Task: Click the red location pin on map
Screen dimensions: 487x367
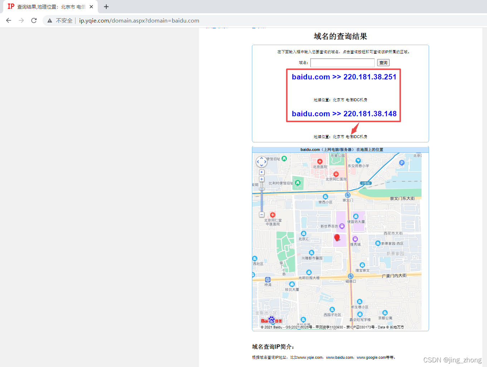Action: tap(337, 238)
